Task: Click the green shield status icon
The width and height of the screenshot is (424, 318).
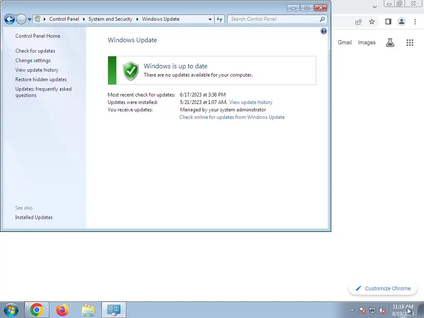Action: [130, 71]
